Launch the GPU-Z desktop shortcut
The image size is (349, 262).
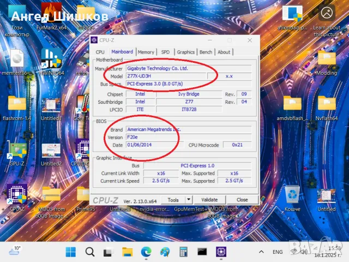[x=17, y=154]
